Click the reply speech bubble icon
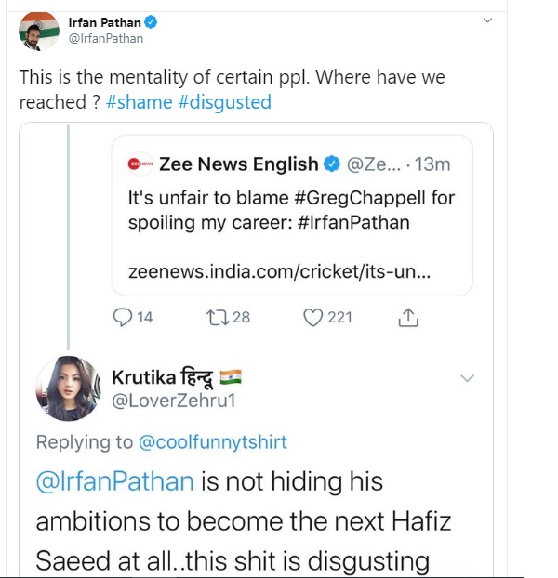Image resolution: width=558 pixels, height=578 pixels. tap(124, 318)
